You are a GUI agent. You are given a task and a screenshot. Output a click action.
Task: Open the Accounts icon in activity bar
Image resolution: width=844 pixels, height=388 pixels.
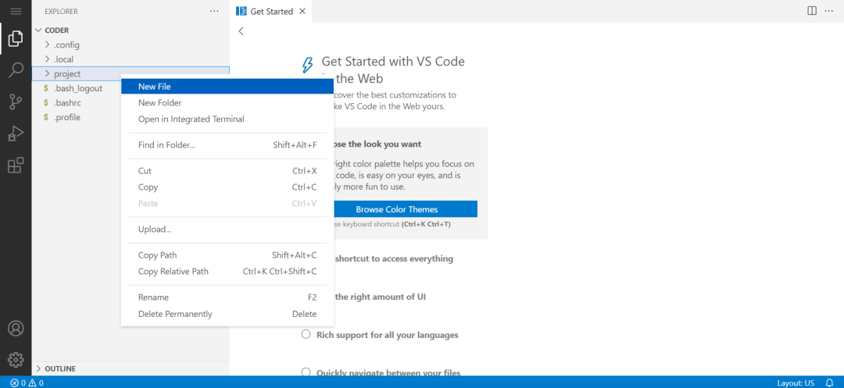[x=16, y=328]
